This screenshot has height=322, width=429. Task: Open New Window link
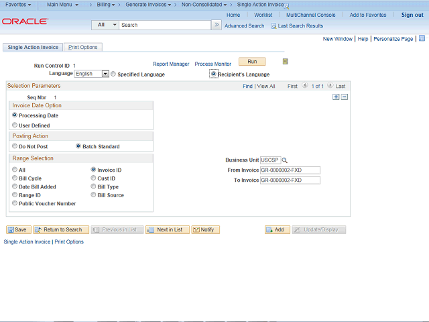click(337, 39)
